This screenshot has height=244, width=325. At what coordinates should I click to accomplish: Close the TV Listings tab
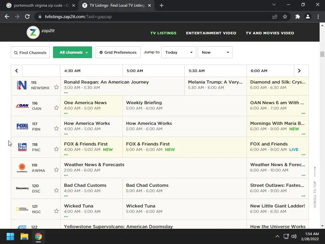pyautogui.click(x=149, y=6)
